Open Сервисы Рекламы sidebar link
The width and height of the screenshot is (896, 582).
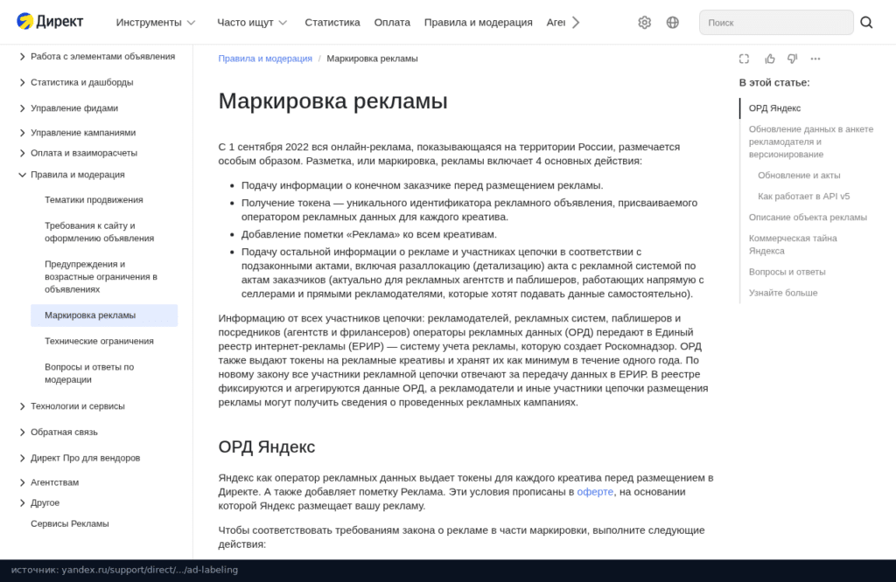point(70,523)
